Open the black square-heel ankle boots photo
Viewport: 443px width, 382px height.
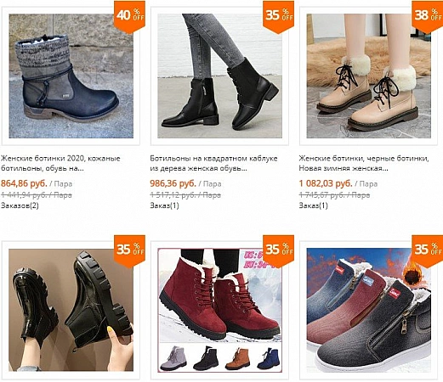[x=219, y=76]
